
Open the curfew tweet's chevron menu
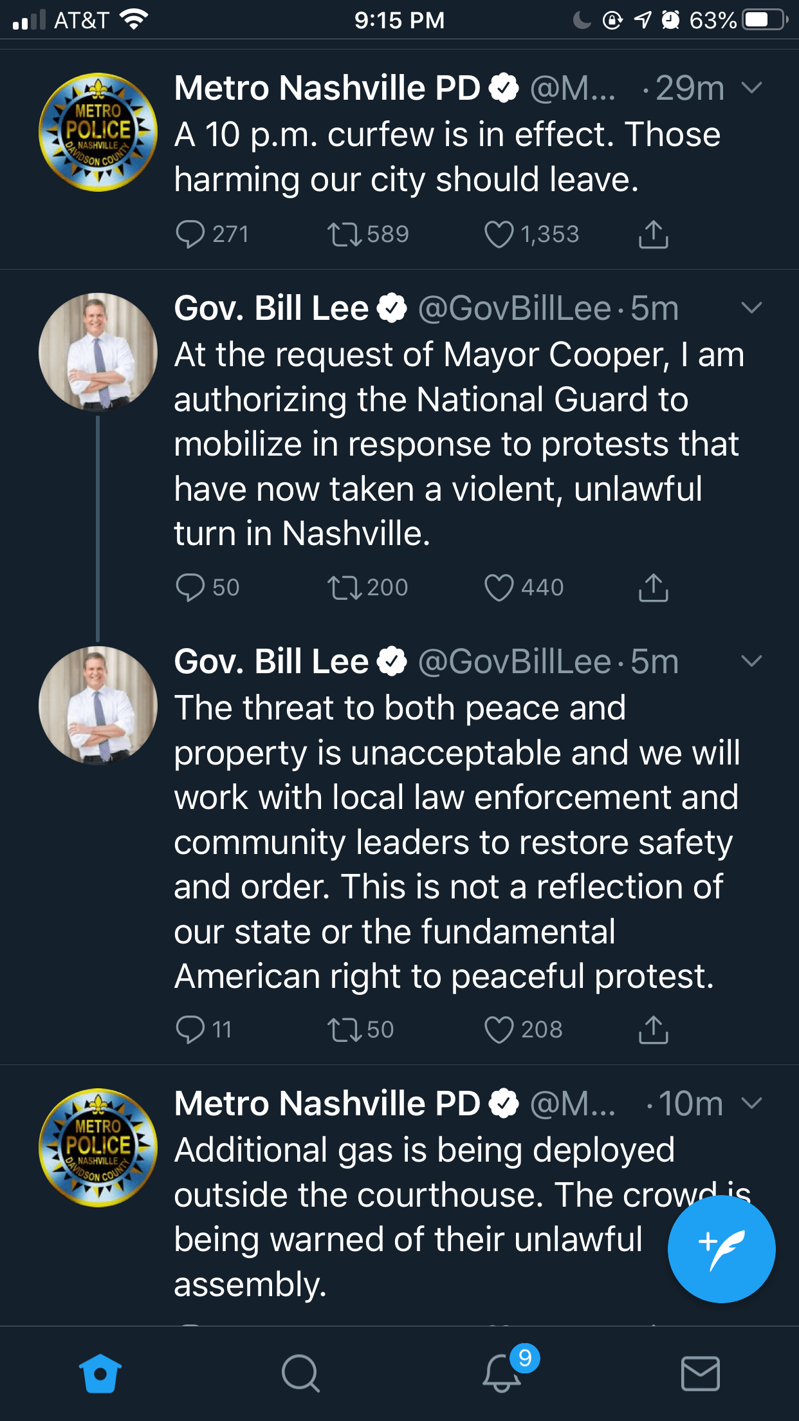tap(751, 88)
